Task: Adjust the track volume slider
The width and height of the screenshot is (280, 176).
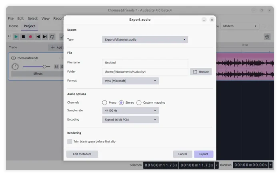Action: (37, 67)
